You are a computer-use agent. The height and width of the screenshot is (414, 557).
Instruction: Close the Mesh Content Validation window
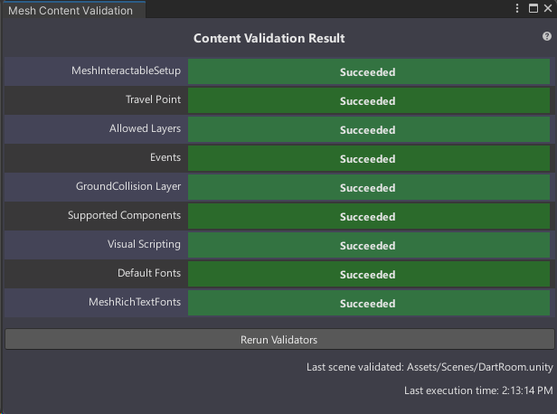tap(548, 8)
